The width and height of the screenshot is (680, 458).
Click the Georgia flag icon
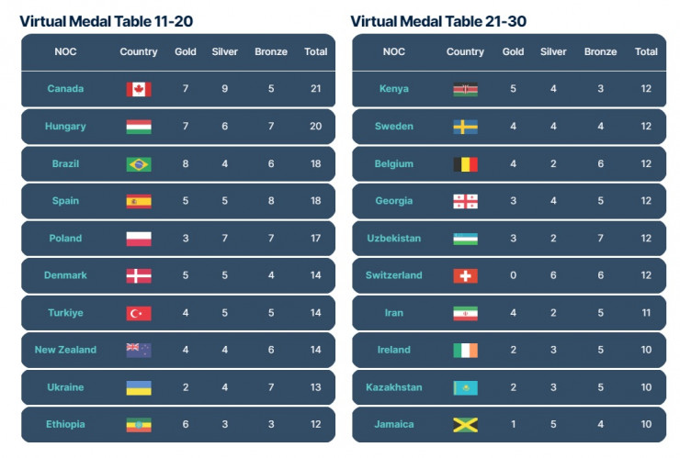[465, 201]
